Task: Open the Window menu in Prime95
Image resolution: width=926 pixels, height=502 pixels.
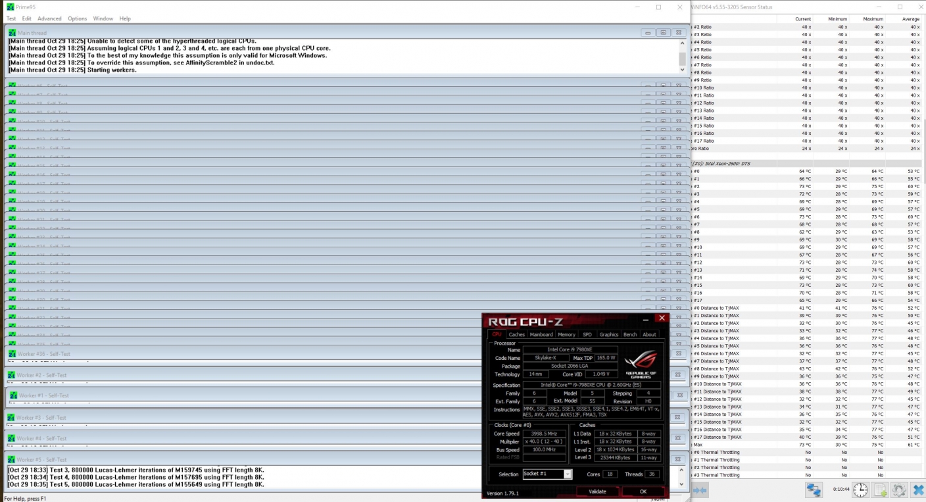Action: coord(103,18)
